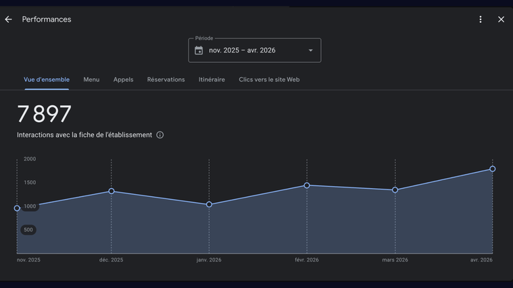This screenshot has height=288, width=513.
Task: Open the three-dot more options menu
Action: [481, 20]
